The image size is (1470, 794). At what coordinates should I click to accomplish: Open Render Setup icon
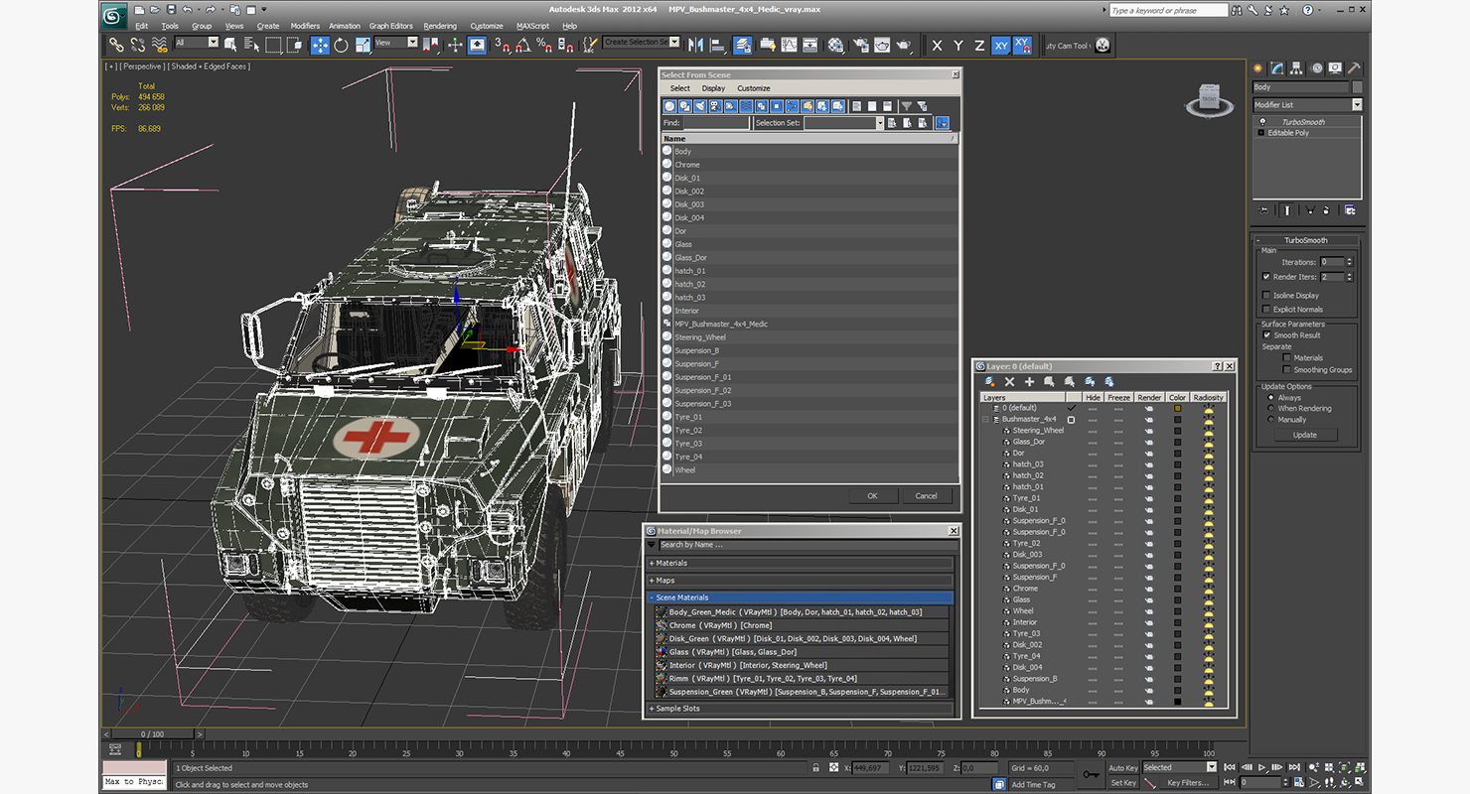(860, 45)
